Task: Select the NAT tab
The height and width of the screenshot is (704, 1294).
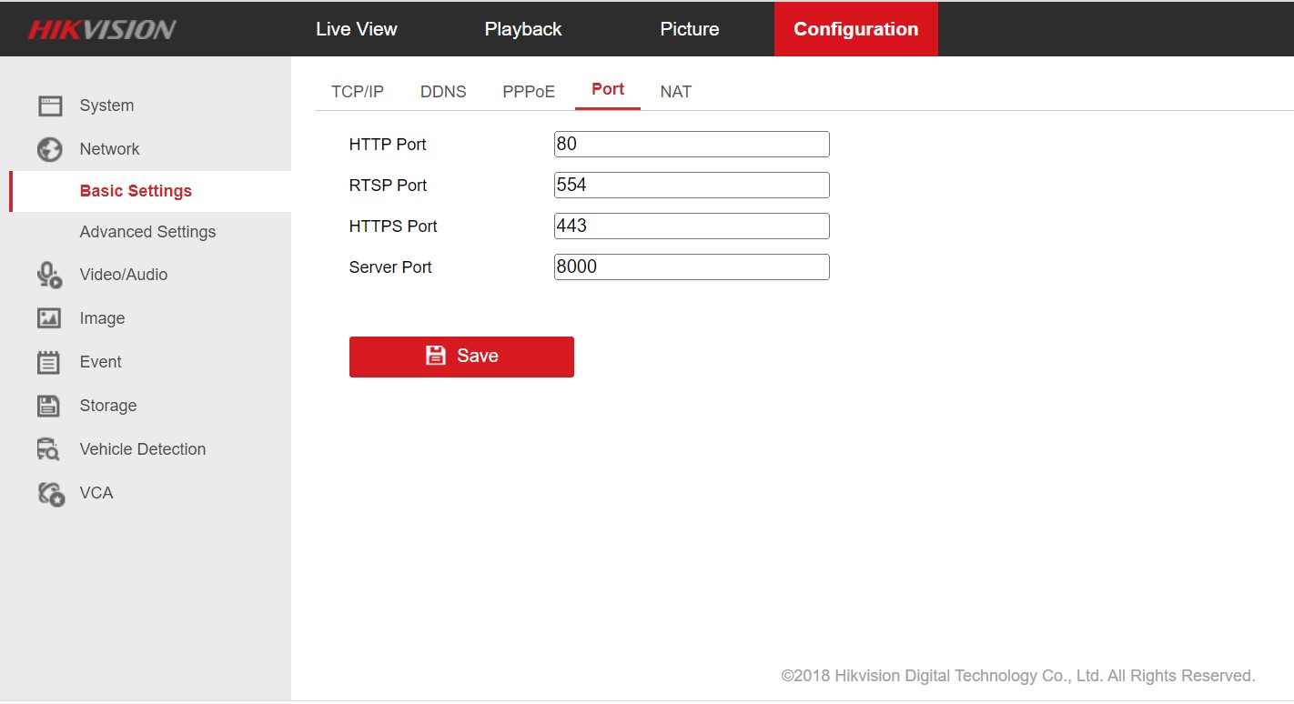Action: click(675, 92)
